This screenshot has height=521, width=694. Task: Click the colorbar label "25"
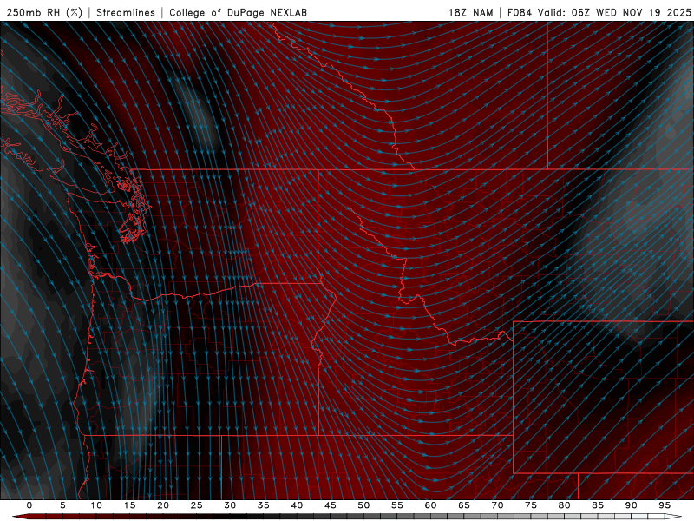(x=197, y=505)
